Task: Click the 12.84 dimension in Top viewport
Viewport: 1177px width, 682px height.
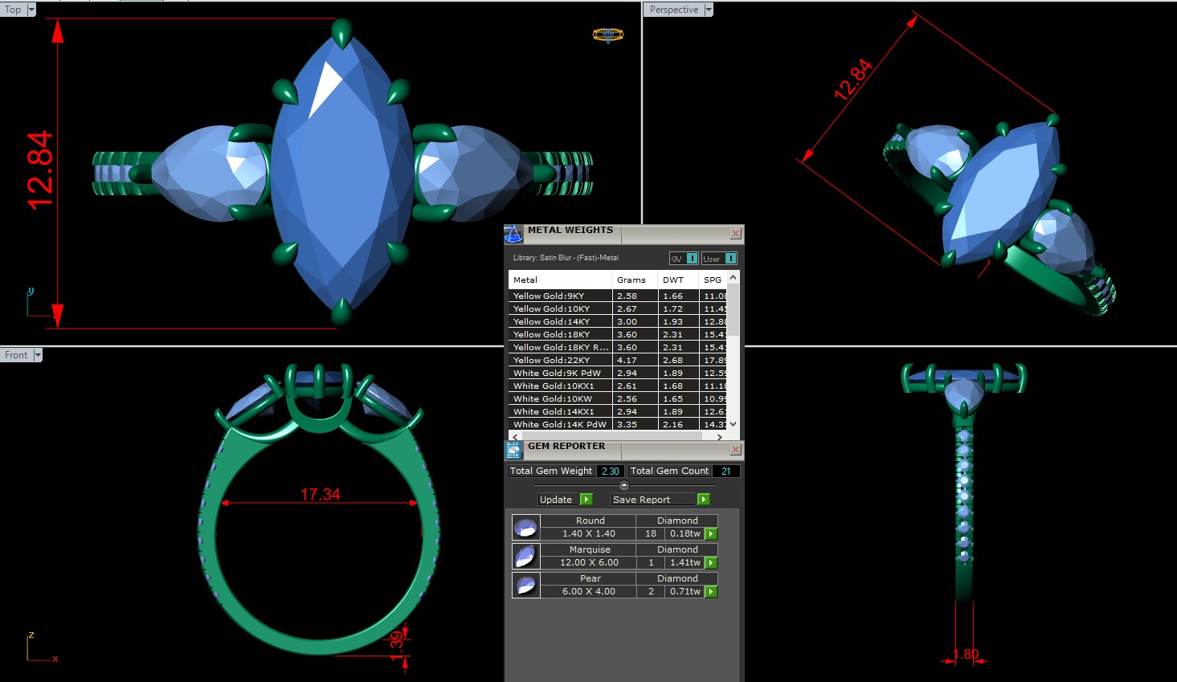Action: click(x=39, y=170)
